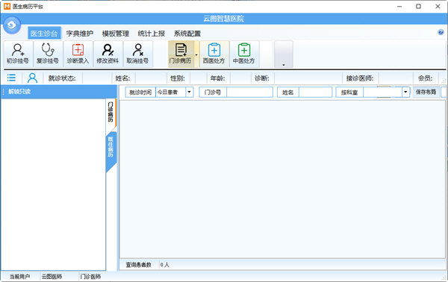Select the vertical 门诊病历 side tab

pos(111,112)
